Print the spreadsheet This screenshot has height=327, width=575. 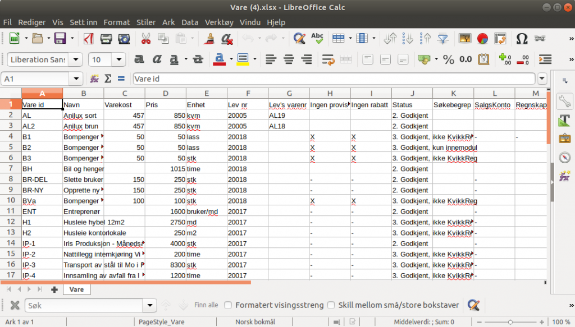106,39
